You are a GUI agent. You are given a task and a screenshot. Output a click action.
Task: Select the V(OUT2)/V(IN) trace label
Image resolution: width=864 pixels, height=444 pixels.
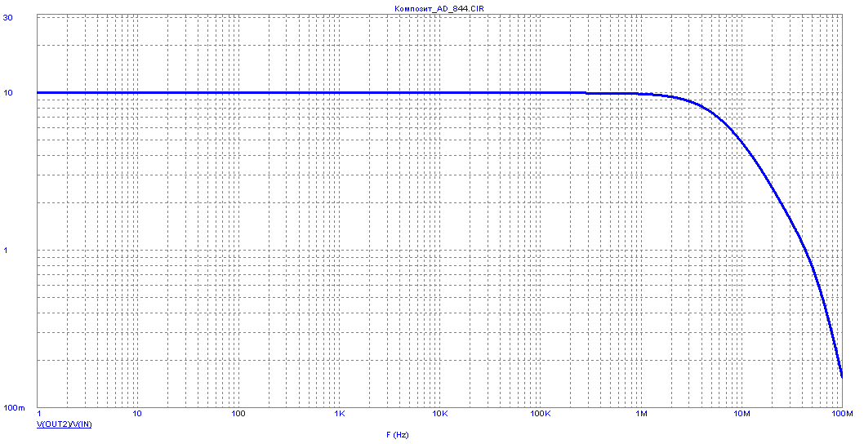tap(64, 424)
